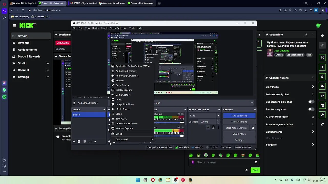Open the emoji picker in message box
This screenshot has width=328, height=184.
[256, 162]
